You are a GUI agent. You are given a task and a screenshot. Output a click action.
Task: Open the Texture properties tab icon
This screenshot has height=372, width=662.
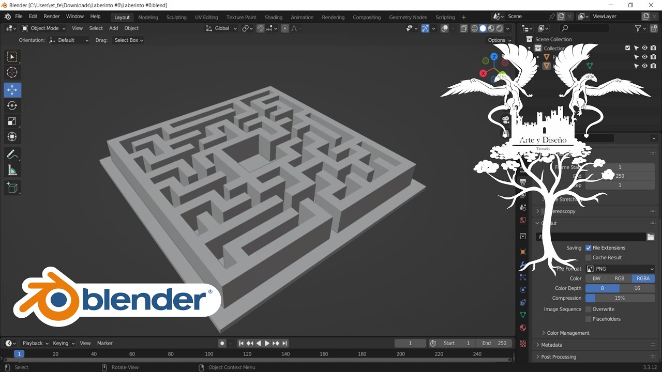coord(523,343)
